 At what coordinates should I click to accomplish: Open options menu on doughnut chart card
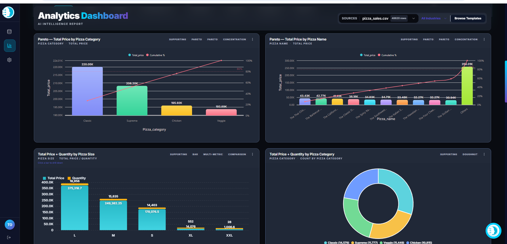(x=484, y=154)
